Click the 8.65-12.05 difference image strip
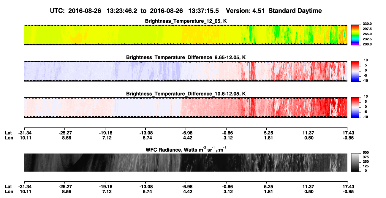Viewport: 386px width, 198px height. [186, 71]
